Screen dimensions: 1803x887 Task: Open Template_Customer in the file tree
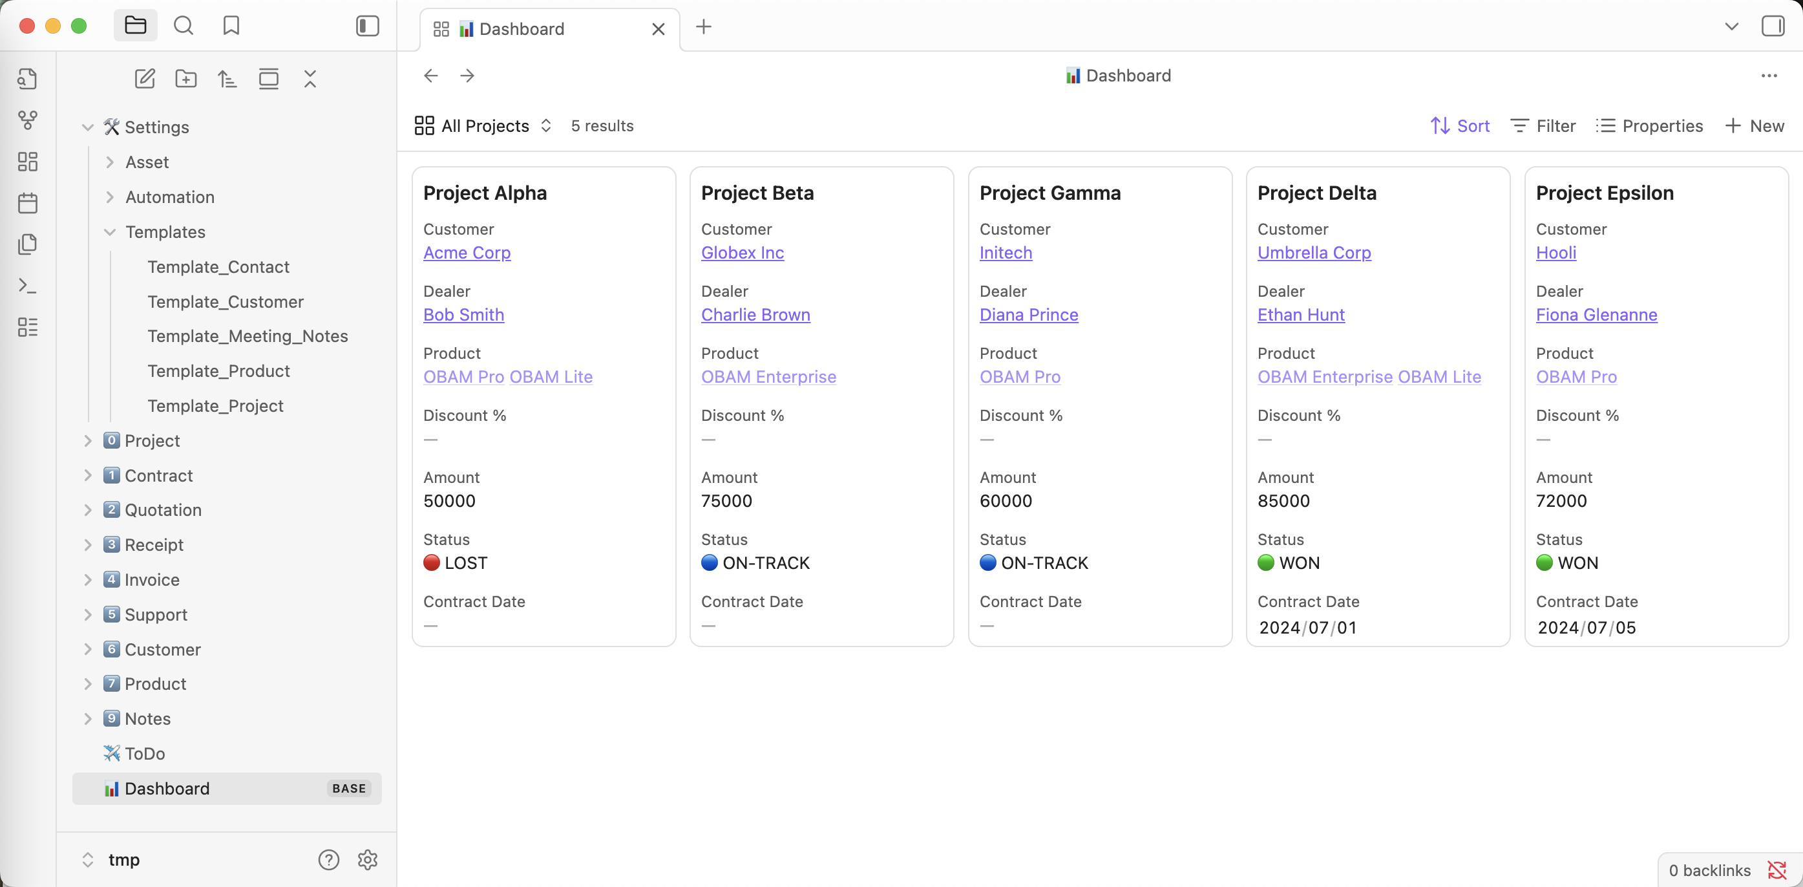[226, 302]
